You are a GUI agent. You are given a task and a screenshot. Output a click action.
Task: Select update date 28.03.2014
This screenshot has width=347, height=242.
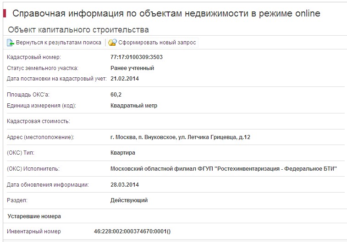(125, 185)
